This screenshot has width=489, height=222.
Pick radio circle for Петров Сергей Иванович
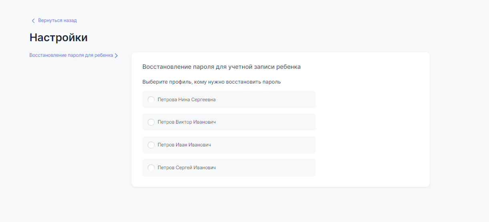151,168
